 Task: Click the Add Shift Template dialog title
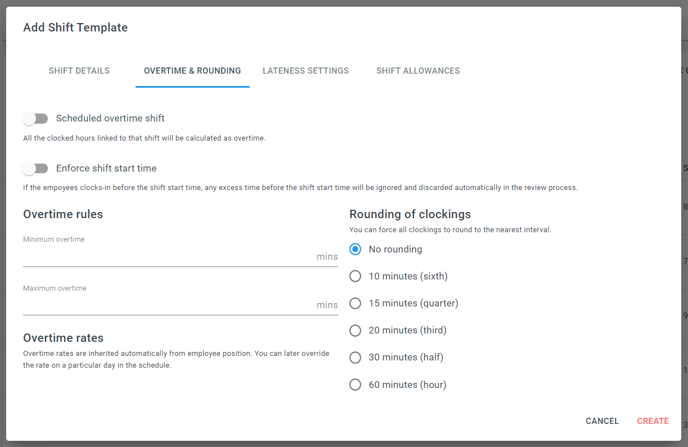coord(75,28)
